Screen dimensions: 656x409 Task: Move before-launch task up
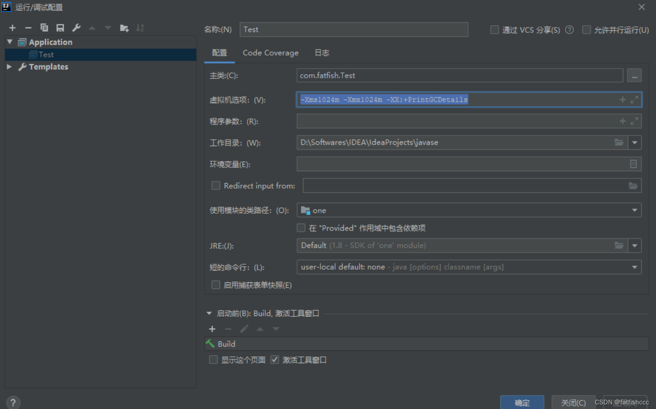point(260,329)
